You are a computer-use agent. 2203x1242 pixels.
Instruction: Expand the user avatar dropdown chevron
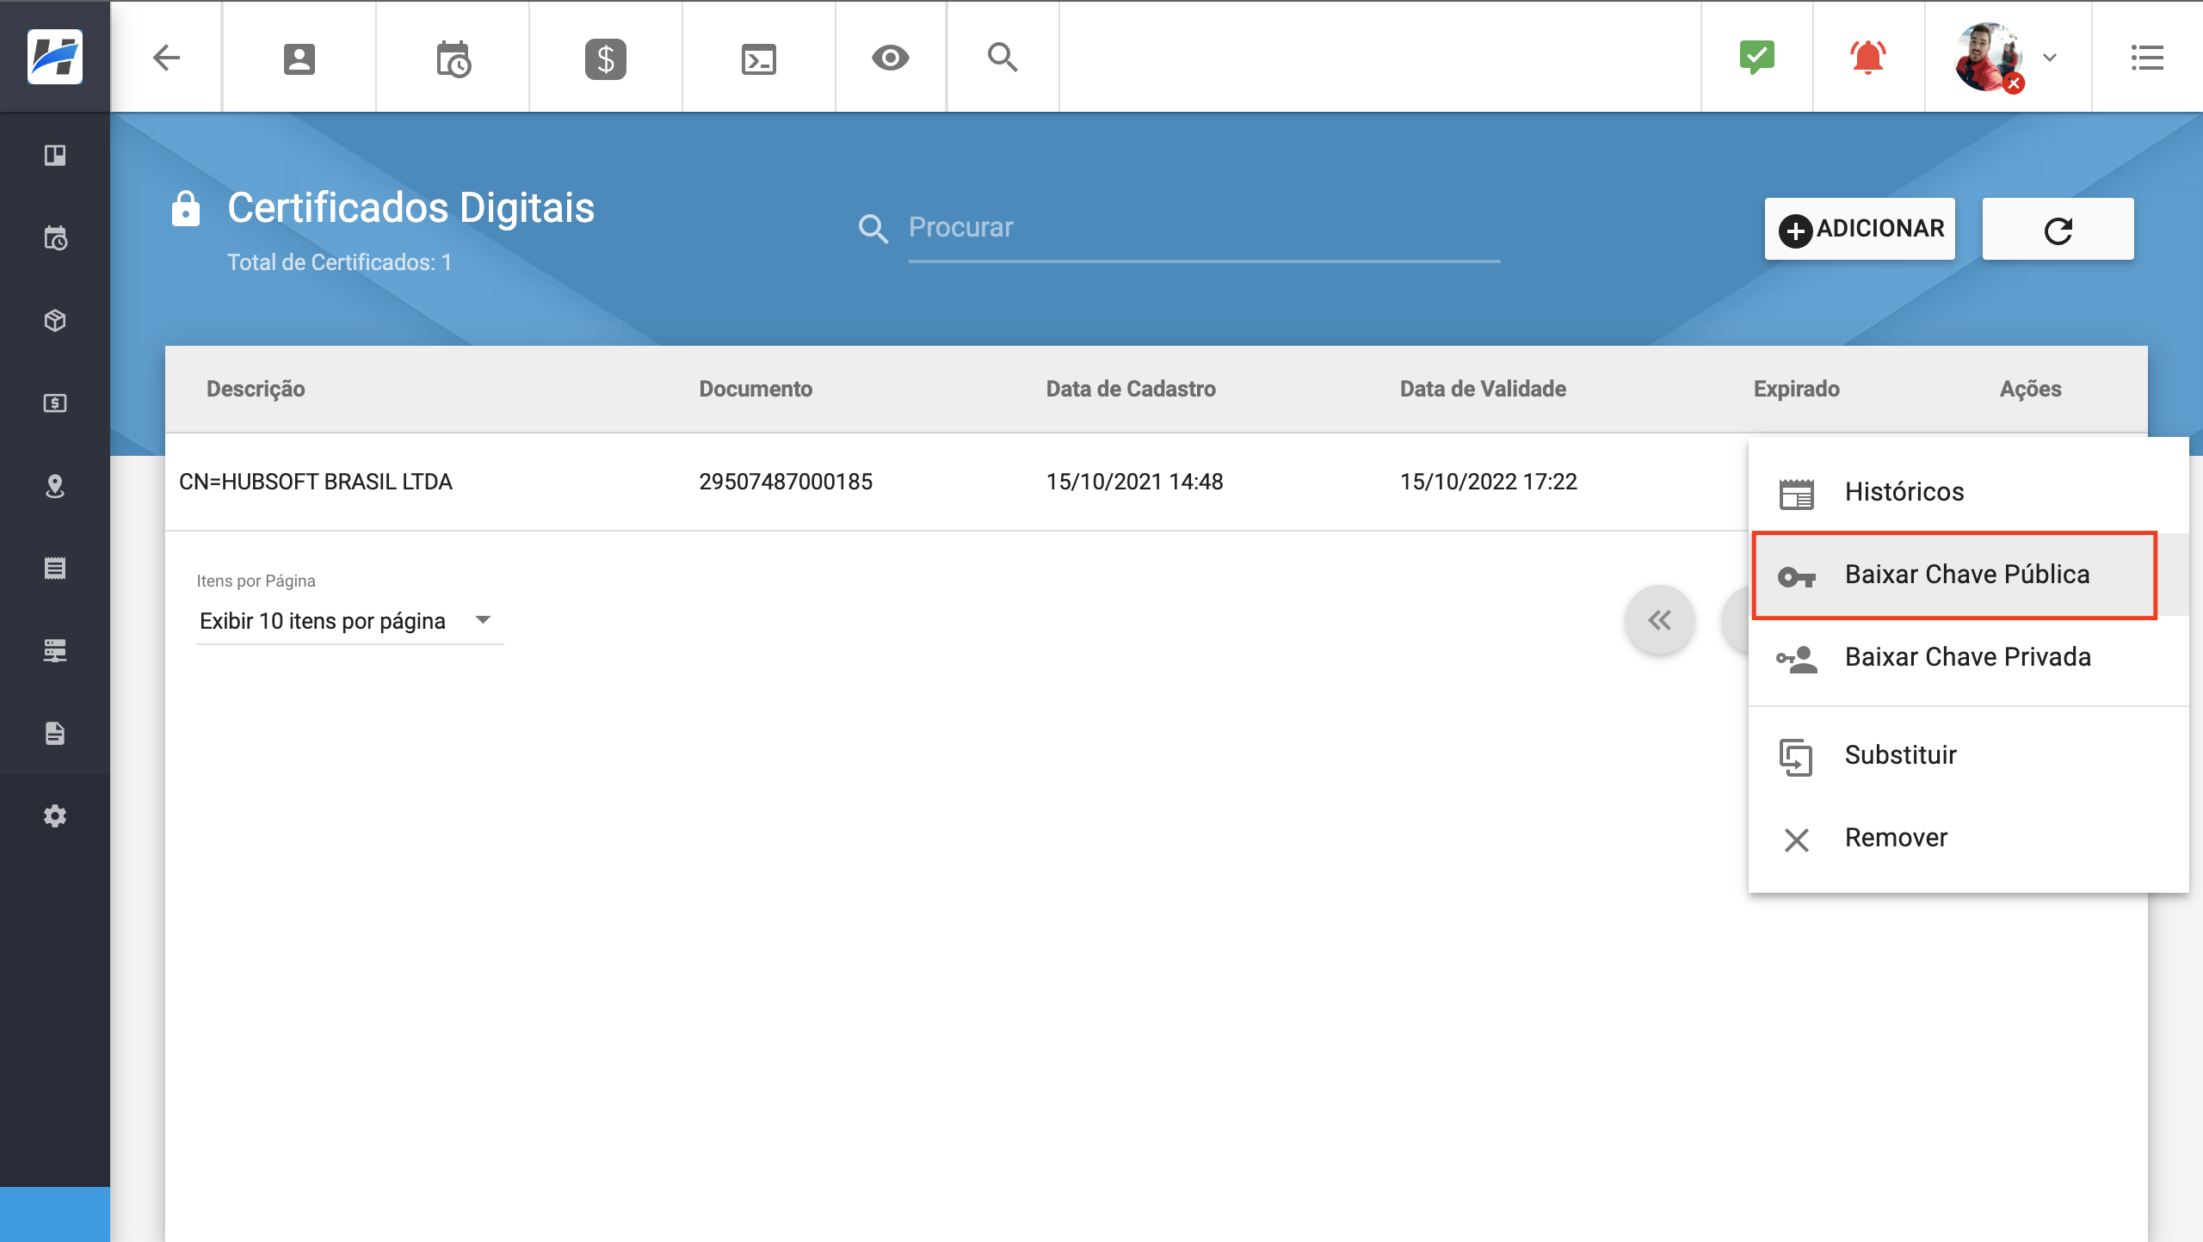click(2050, 58)
